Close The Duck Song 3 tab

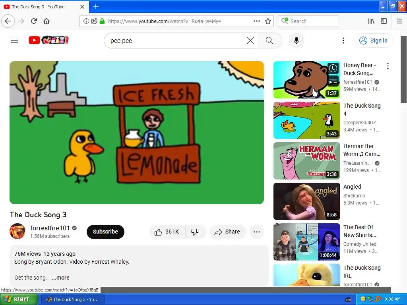point(82,7)
